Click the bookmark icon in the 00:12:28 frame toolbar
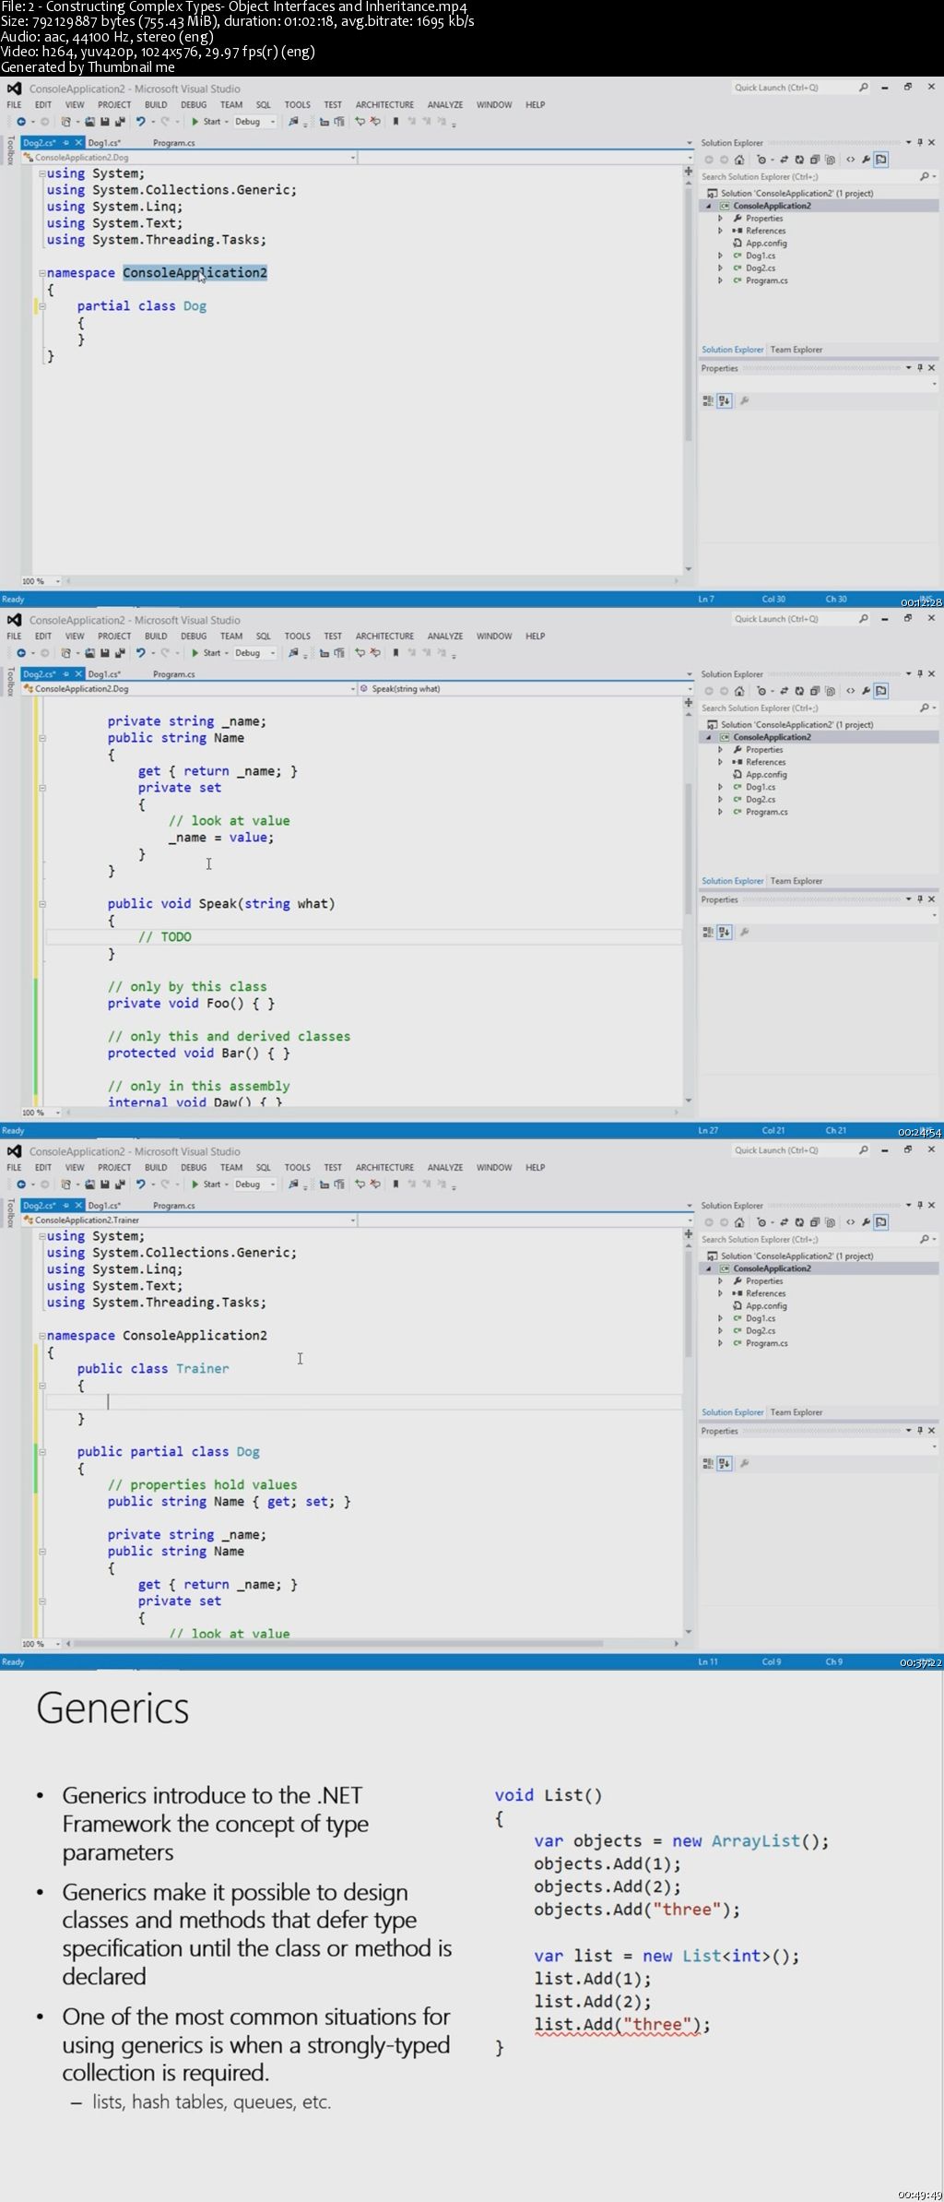This screenshot has height=2202, width=944. 395,122
